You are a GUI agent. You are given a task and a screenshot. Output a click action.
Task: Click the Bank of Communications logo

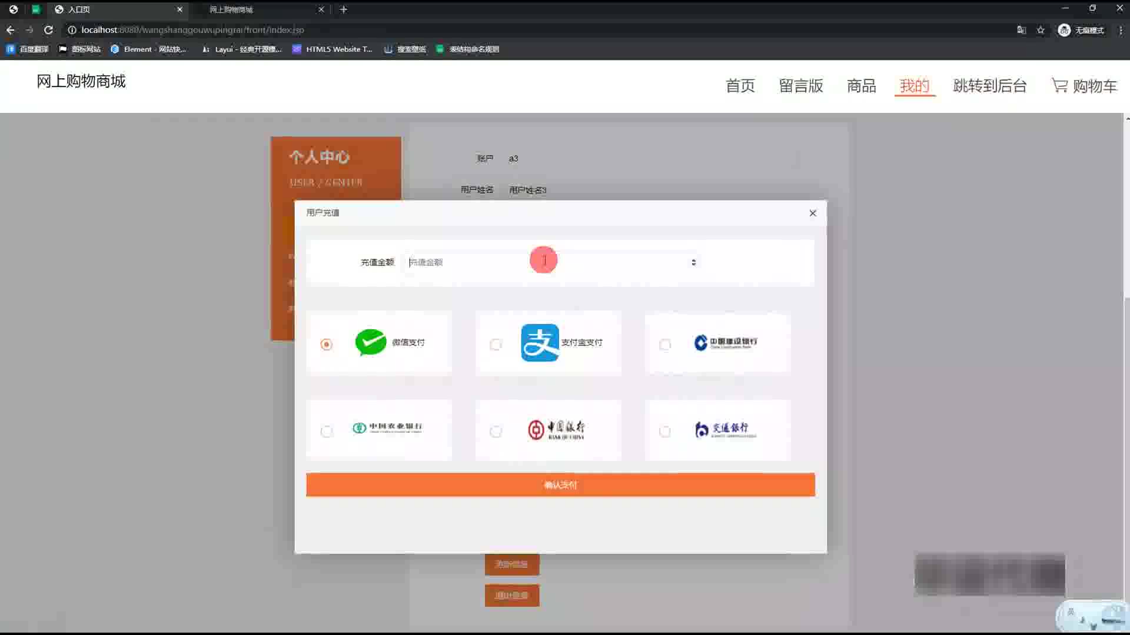tap(725, 430)
